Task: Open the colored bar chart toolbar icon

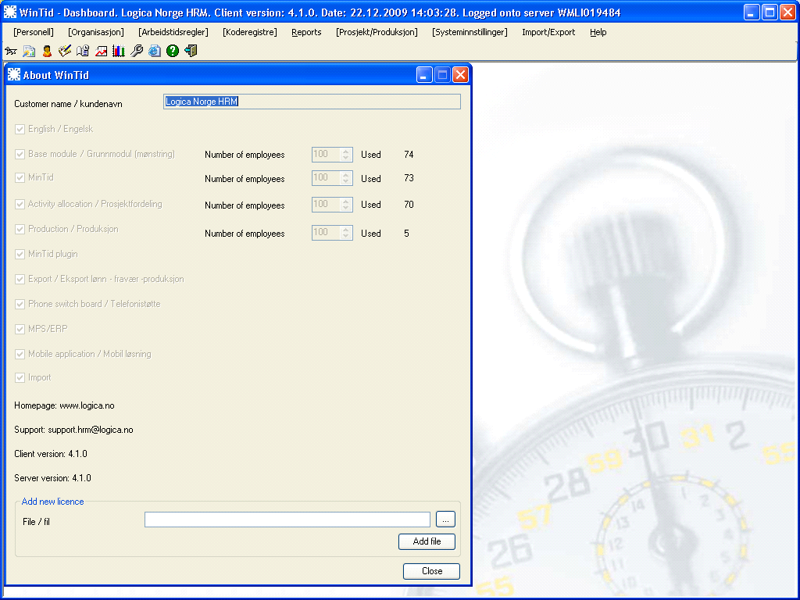Action: pyautogui.click(x=119, y=51)
